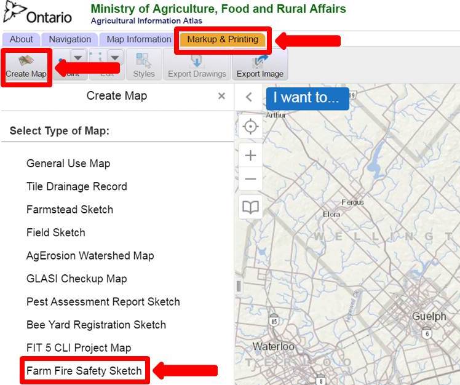460x385 pixels.
Task: Expand the Edit tool dropdown arrow
Action: pos(116,57)
